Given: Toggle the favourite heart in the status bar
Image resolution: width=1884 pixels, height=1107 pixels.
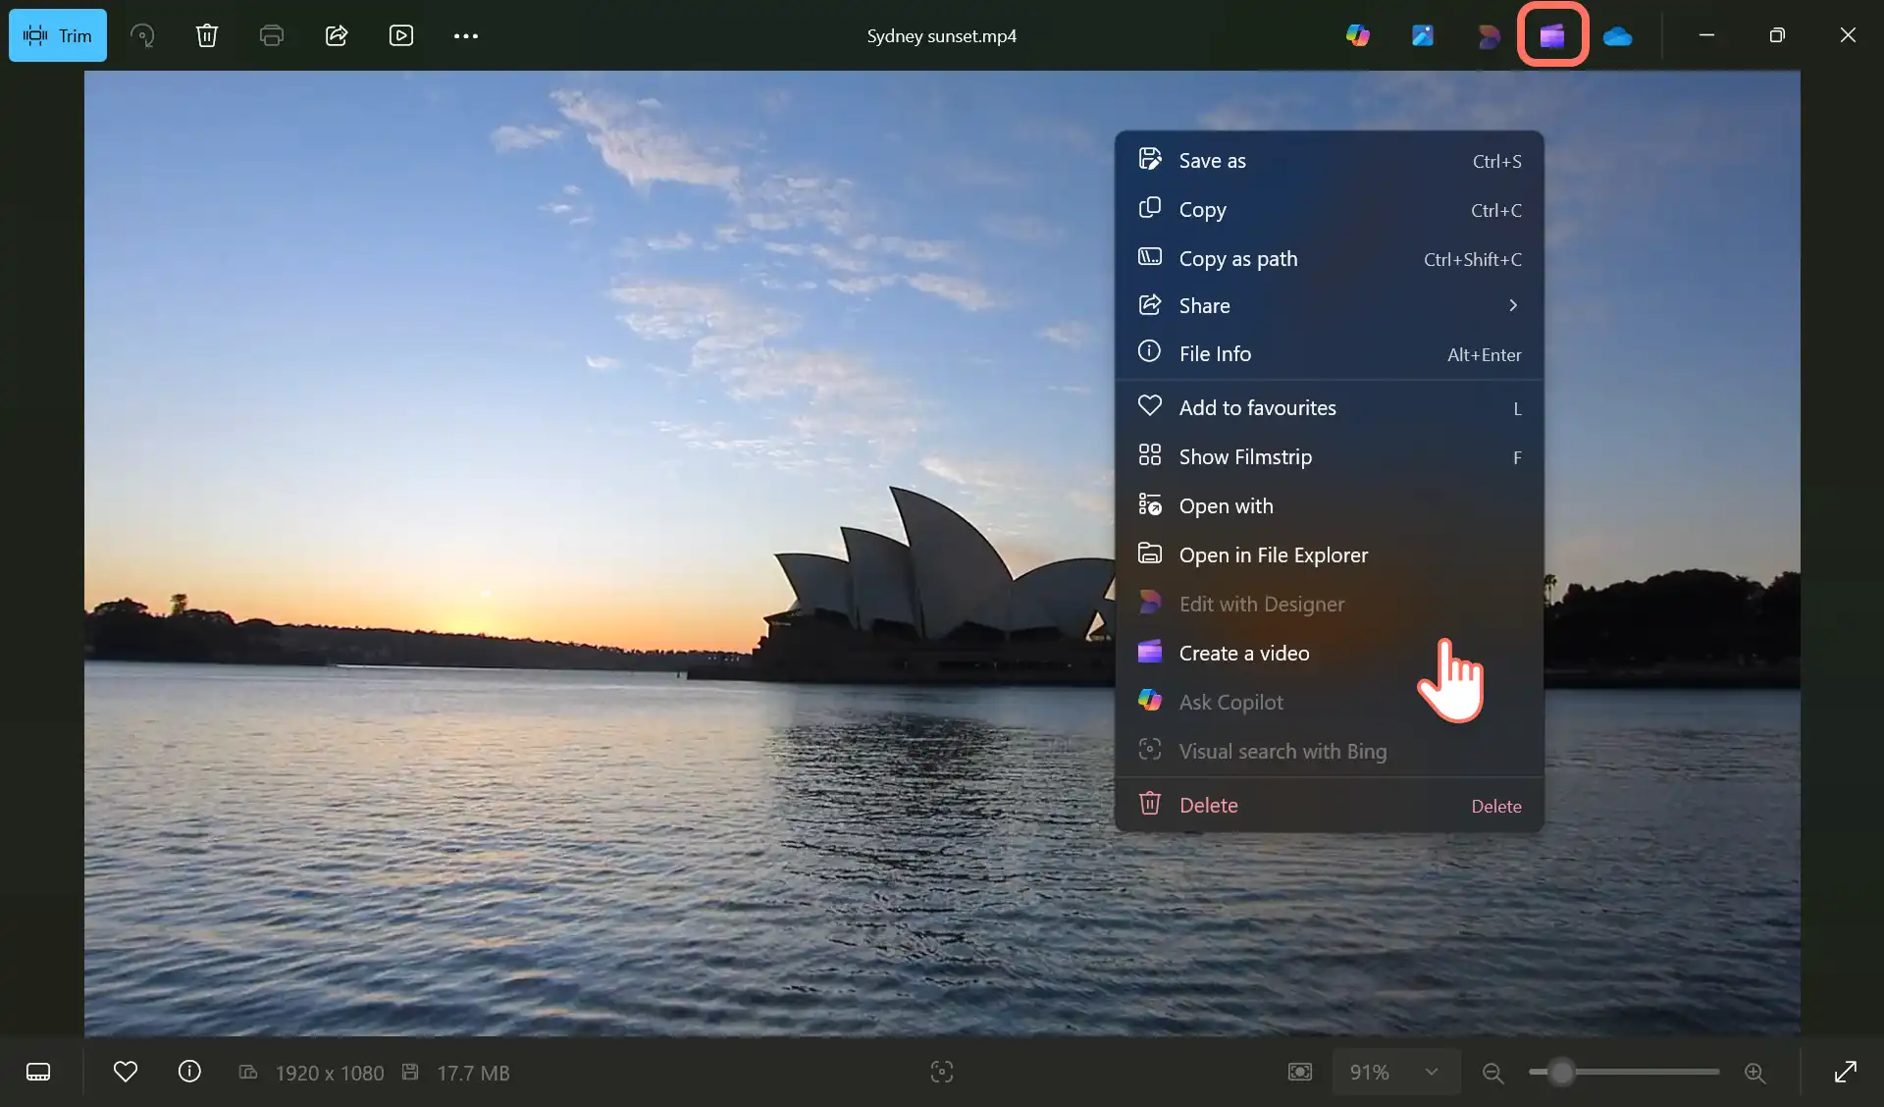Looking at the screenshot, I should 126,1072.
